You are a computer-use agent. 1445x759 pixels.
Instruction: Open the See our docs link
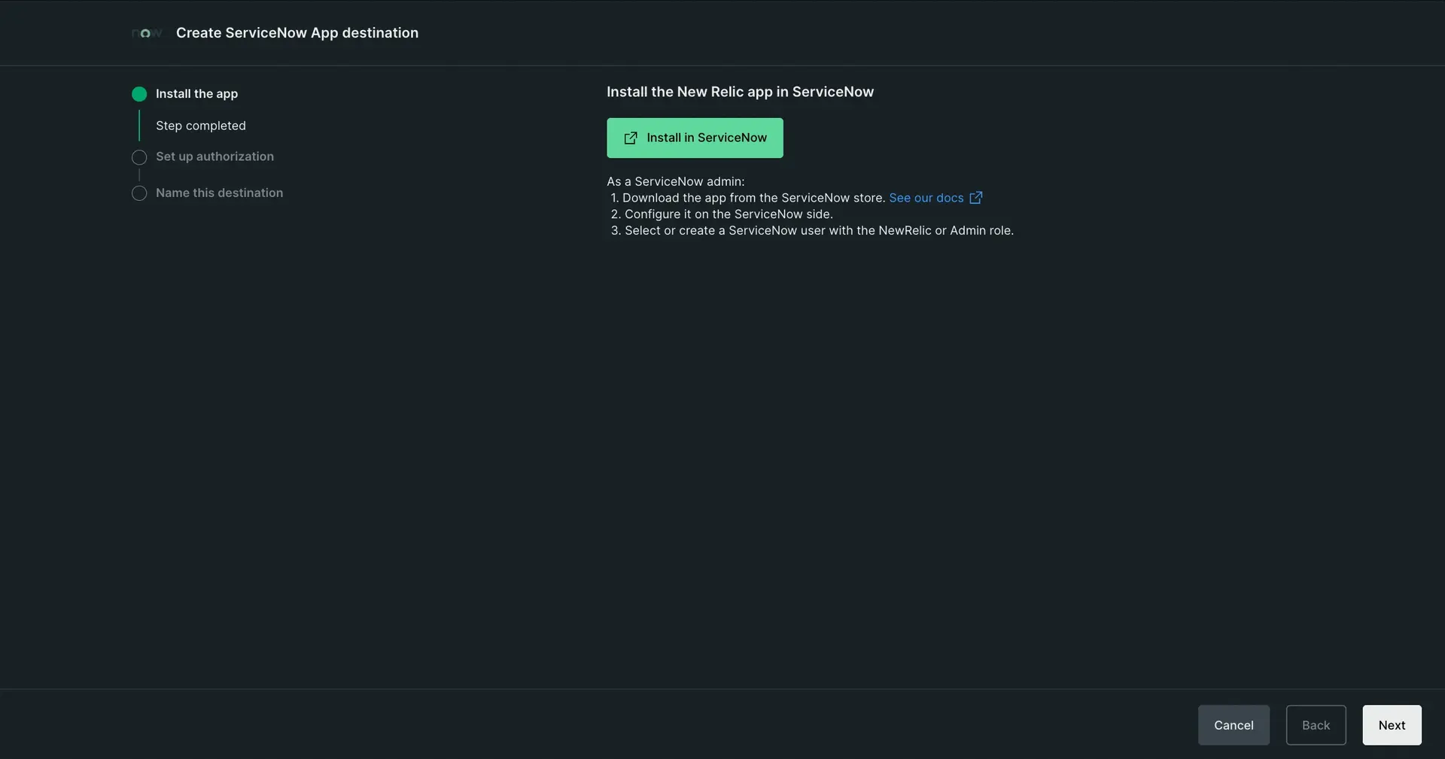click(926, 198)
